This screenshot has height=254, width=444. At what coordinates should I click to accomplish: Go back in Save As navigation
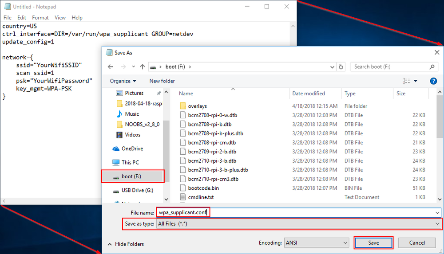(x=111, y=67)
